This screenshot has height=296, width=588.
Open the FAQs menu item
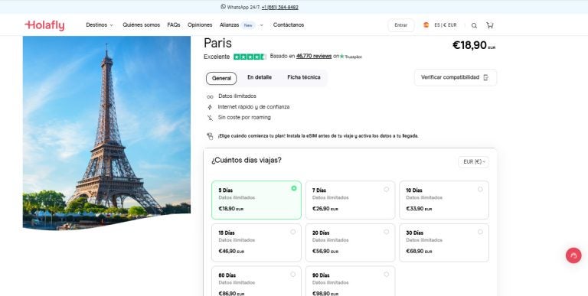(x=174, y=25)
